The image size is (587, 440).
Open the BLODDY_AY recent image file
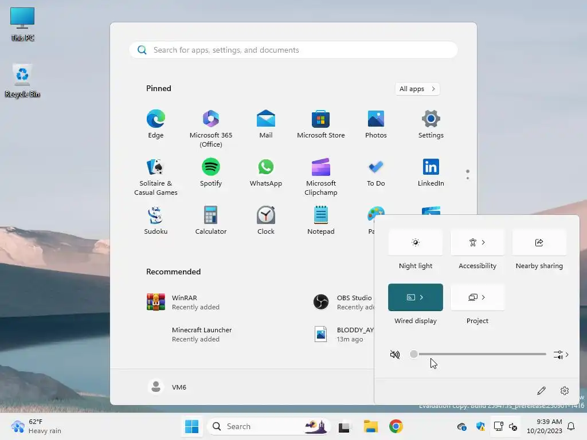344,334
